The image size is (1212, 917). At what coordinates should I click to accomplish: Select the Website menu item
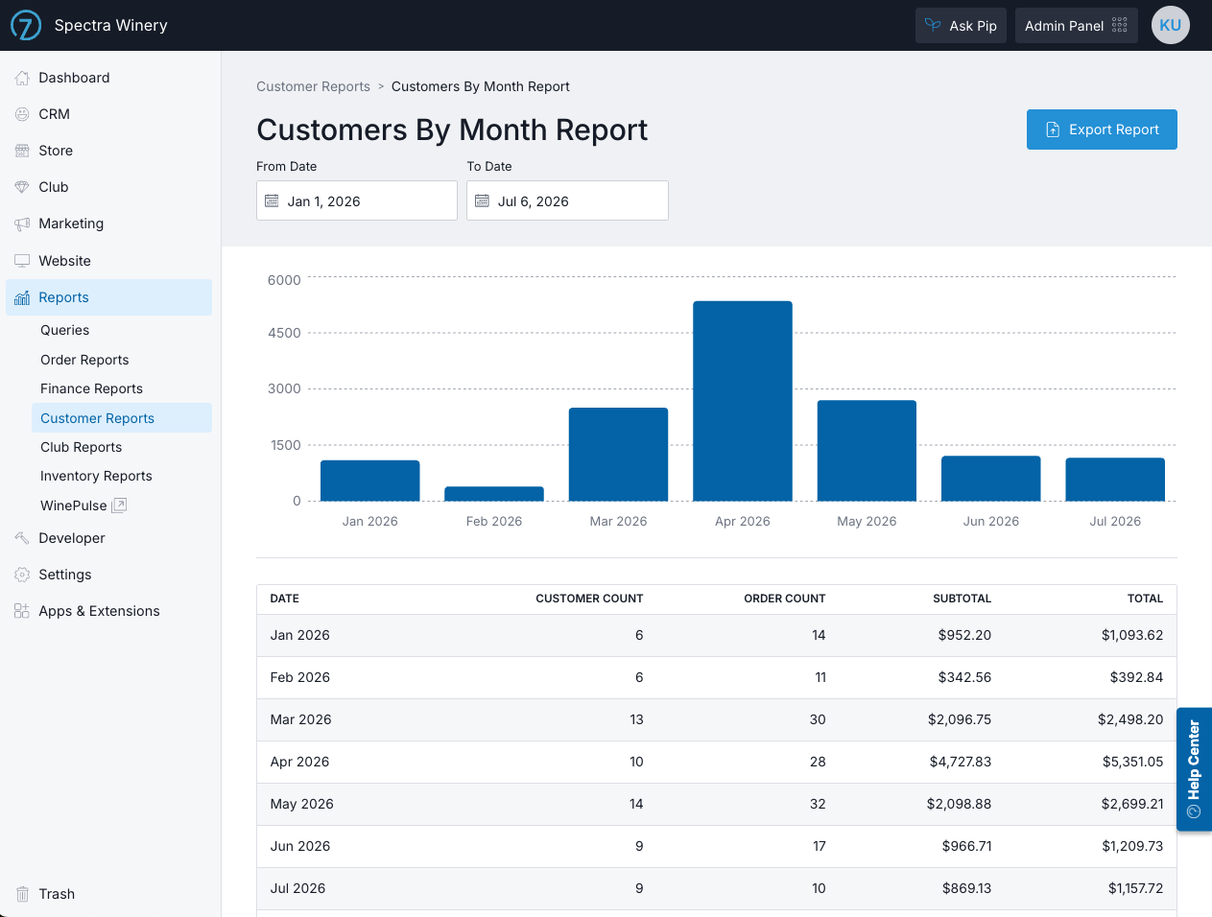pyautogui.click(x=109, y=261)
